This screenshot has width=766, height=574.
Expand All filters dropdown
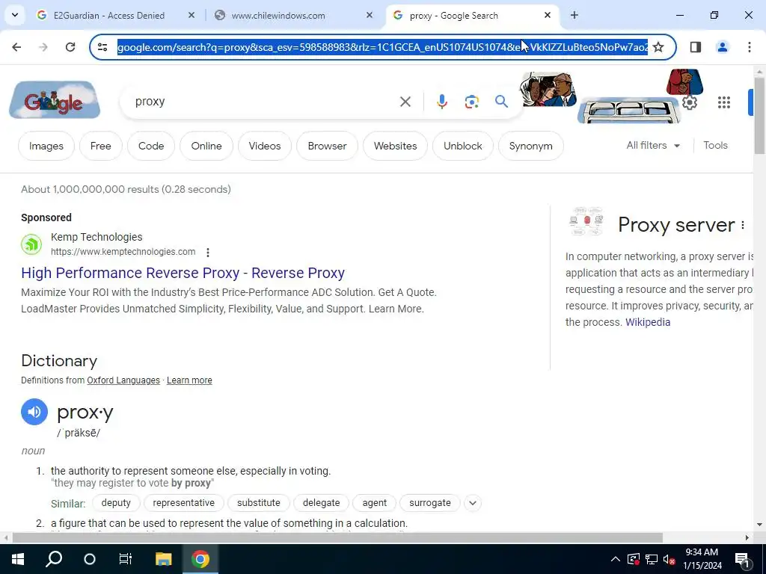tap(653, 146)
